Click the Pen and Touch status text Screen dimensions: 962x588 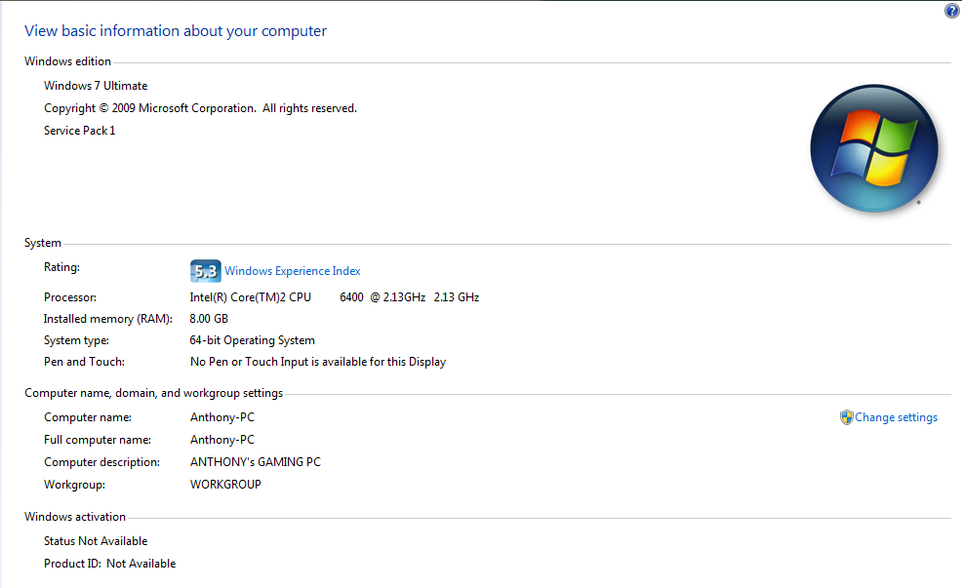point(318,362)
